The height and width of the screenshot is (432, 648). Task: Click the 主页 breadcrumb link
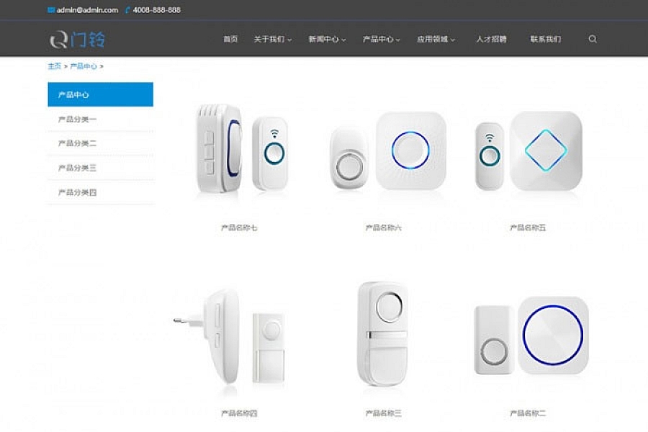54,66
